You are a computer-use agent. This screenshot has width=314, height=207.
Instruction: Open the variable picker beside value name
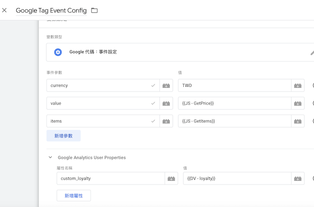(x=166, y=103)
